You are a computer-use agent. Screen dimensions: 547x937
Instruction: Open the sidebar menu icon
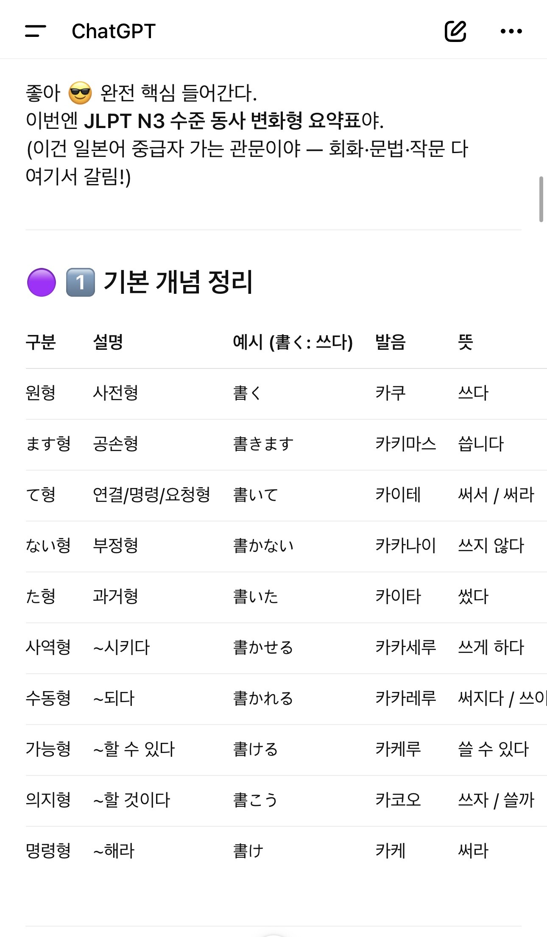coord(36,31)
